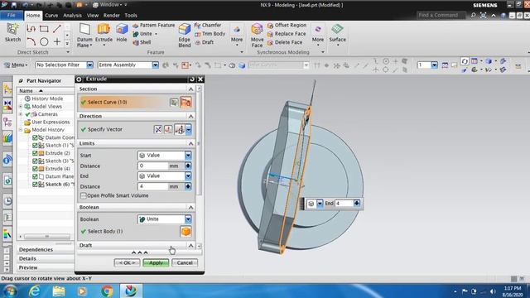Open File Explorer from taskbar
The image size is (530, 298).
pos(59,291)
